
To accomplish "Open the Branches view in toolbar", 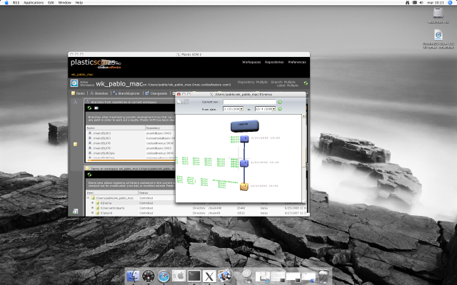I will click(99, 93).
